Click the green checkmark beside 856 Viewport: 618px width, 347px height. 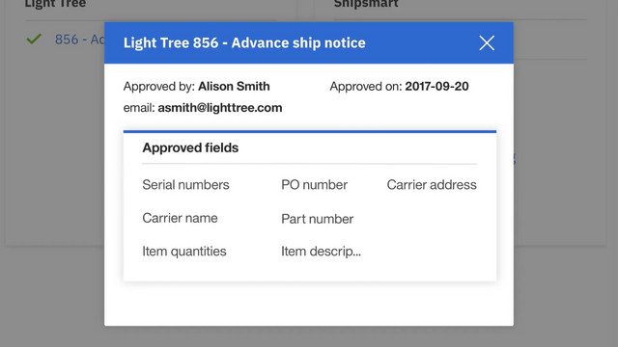pyautogui.click(x=34, y=39)
